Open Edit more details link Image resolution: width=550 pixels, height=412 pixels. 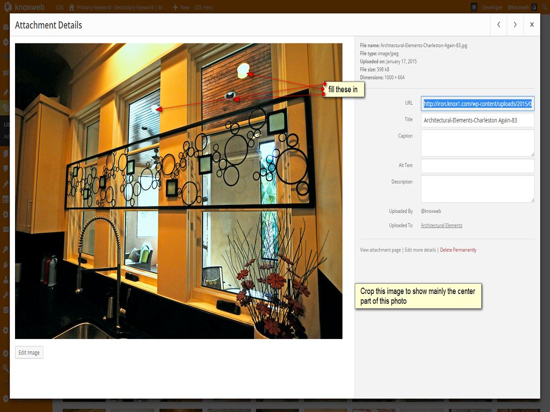[420, 250]
